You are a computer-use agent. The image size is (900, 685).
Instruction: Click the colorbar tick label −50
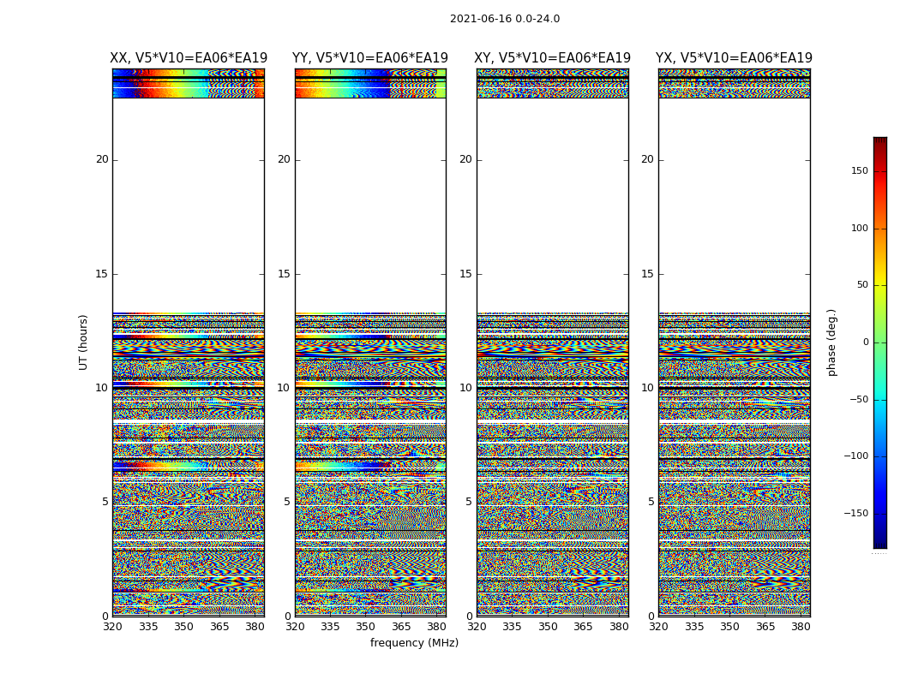pyautogui.click(x=858, y=399)
